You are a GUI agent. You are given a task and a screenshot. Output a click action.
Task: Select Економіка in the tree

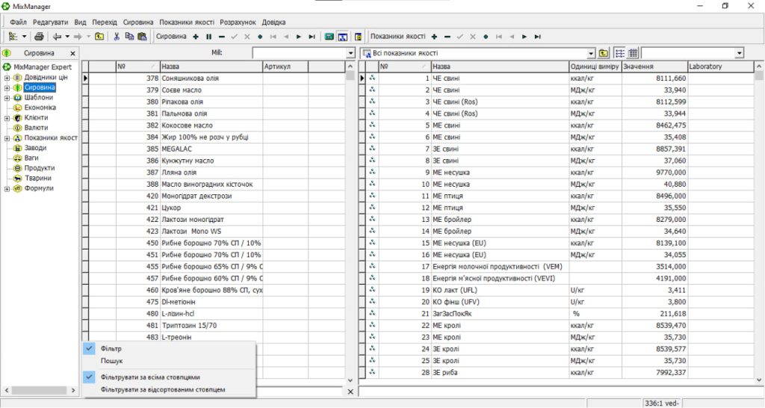40,108
